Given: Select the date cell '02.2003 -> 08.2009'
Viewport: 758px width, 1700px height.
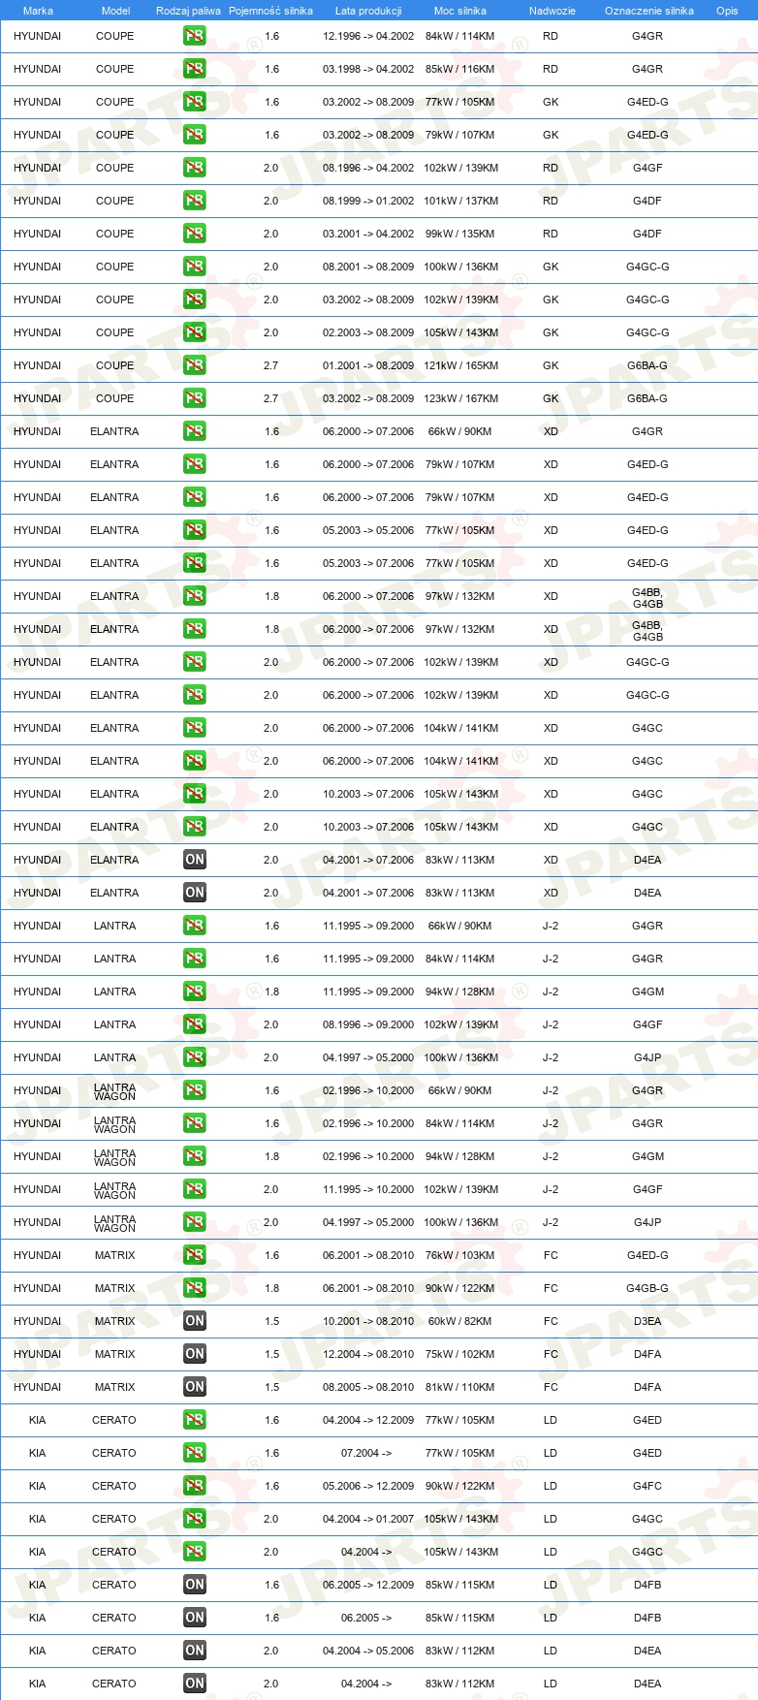Looking at the screenshot, I should (x=368, y=332).
